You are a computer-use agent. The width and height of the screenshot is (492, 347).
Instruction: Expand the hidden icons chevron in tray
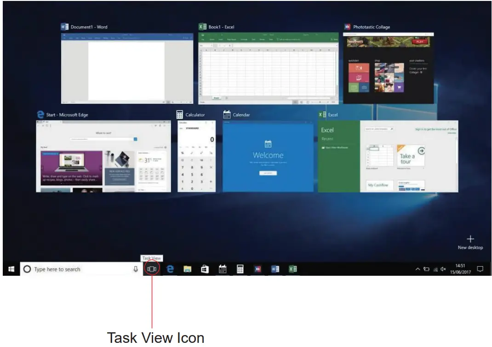[418, 268]
